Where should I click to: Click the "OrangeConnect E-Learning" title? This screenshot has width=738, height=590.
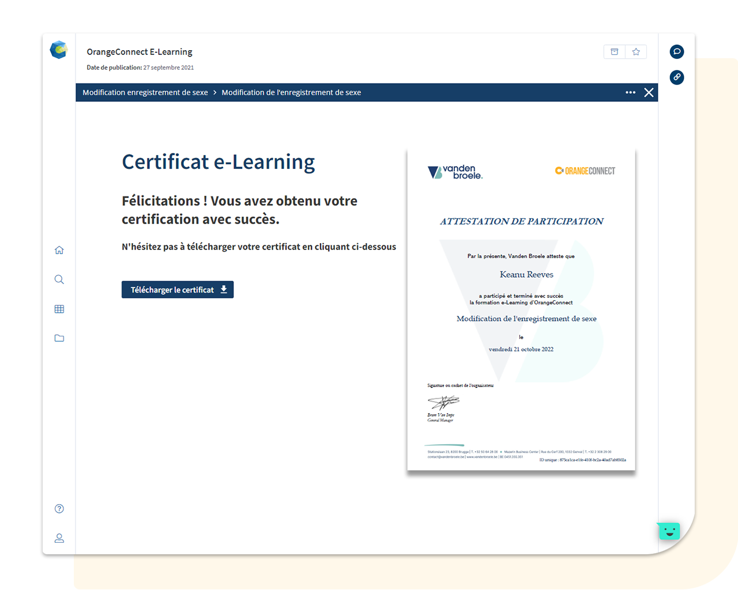[140, 52]
